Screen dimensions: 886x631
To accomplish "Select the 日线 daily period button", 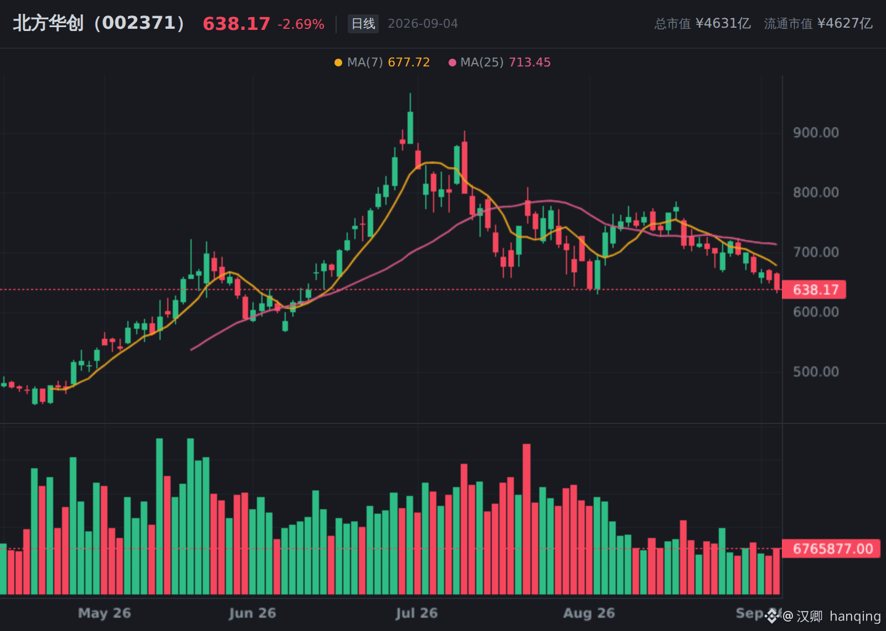I will click(363, 24).
